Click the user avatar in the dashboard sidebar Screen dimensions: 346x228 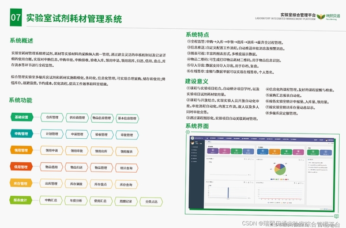click(x=193, y=143)
